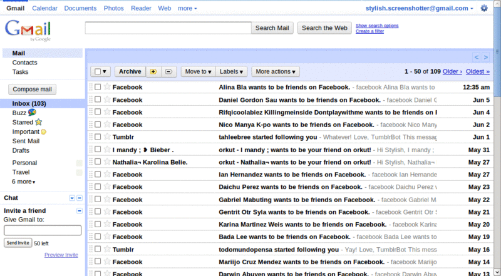Star the Ian Hernandez email
Image resolution: width=501 pixels, height=276 pixels.
[x=107, y=175]
